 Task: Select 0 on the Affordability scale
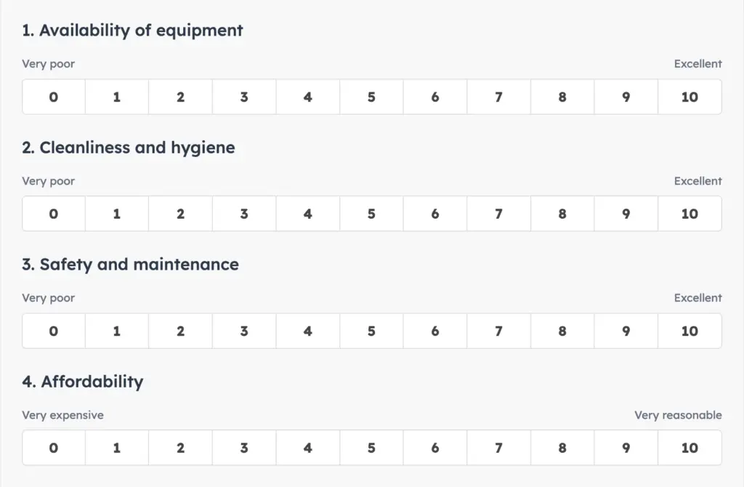pos(54,448)
